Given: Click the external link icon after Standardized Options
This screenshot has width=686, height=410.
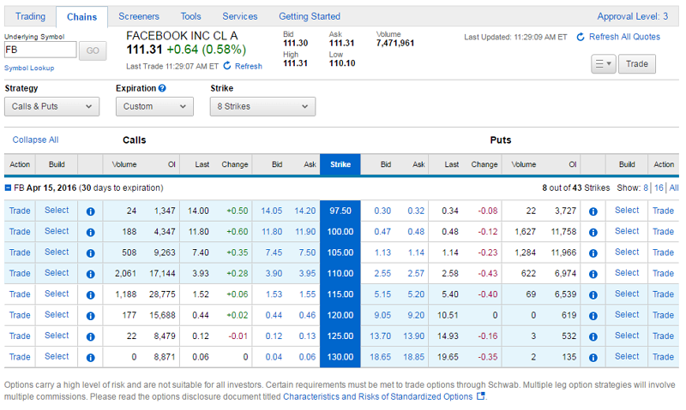Looking at the screenshot, I should 480,396.
